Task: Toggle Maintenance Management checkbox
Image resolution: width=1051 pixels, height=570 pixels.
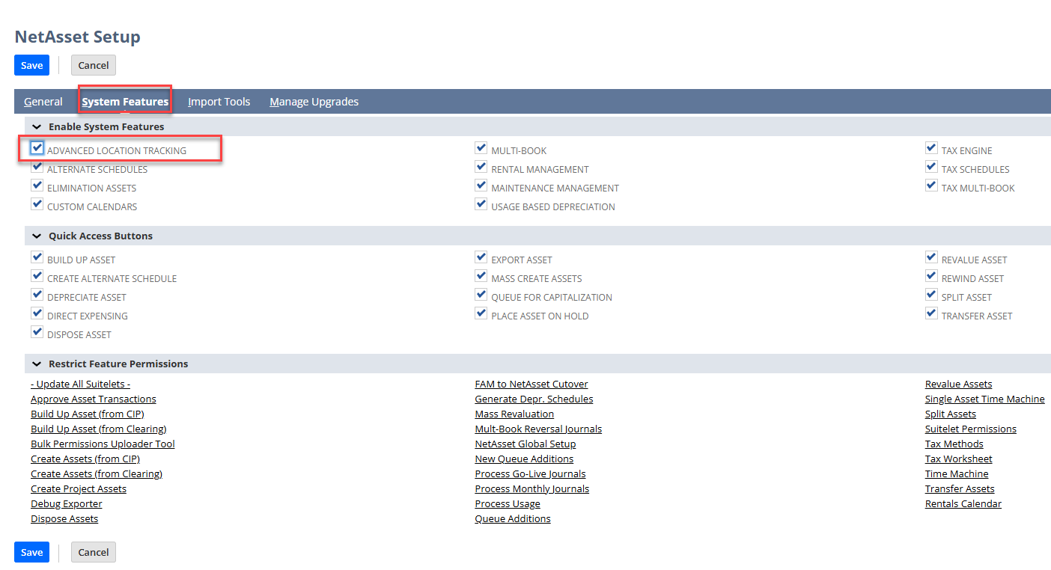Action: click(x=481, y=185)
